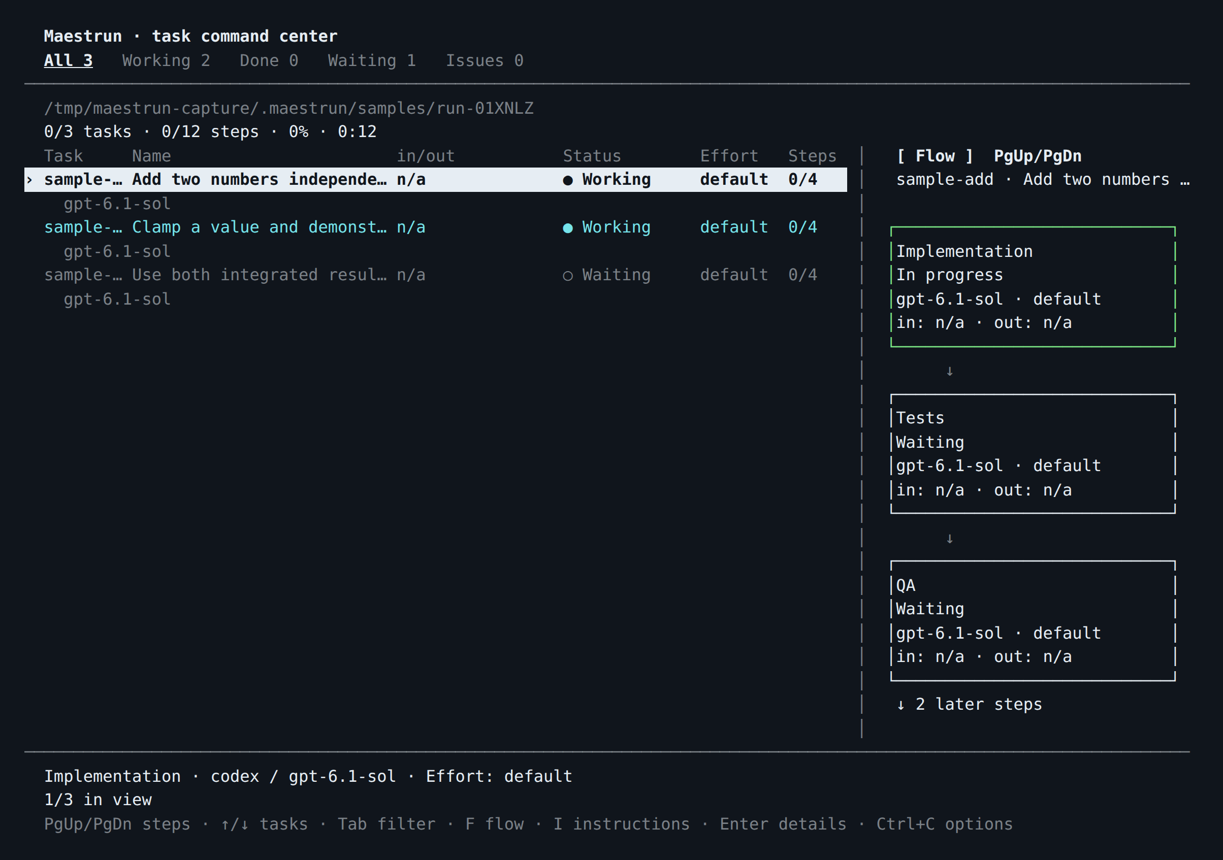Click the Working status text in the Clamp a value row
The width and height of the screenshot is (1223, 860).
point(616,227)
